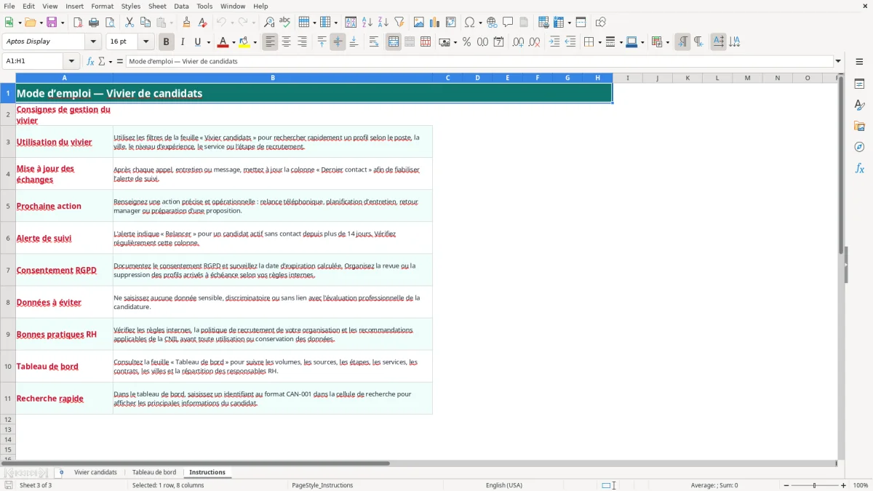873x491 pixels.
Task: Apply the yellow background color swatch
Action: (246, 42)
